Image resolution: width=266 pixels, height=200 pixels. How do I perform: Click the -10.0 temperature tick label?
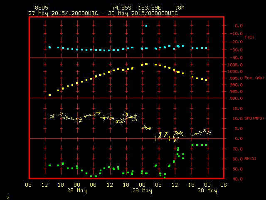point(236,34)
